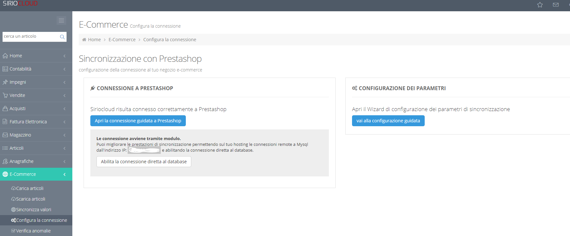This screenshot has height=236, width=570.
Task: Click the redacted IP address field
Action: pos(144,150)
